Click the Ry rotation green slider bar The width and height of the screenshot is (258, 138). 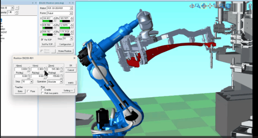tap(65, 28)
